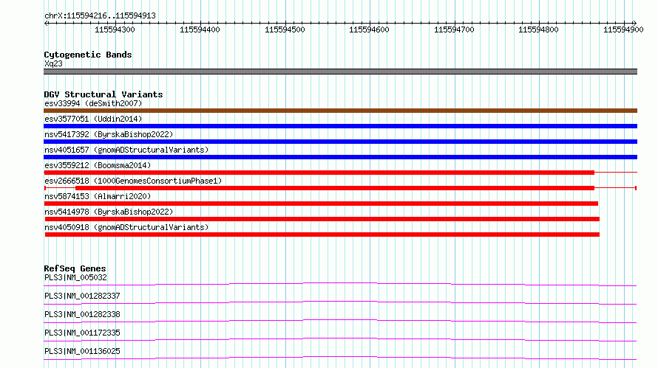Select the blue esv3577051 variant bar
658x368 pixels.
click(340, 126)
